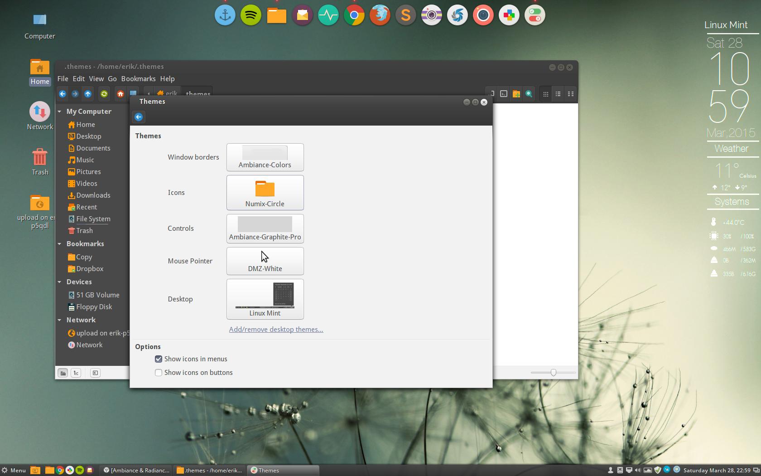Open the Go menu
Image resolution: width=761 pixels, height=476 pixels.
(112, 79)
